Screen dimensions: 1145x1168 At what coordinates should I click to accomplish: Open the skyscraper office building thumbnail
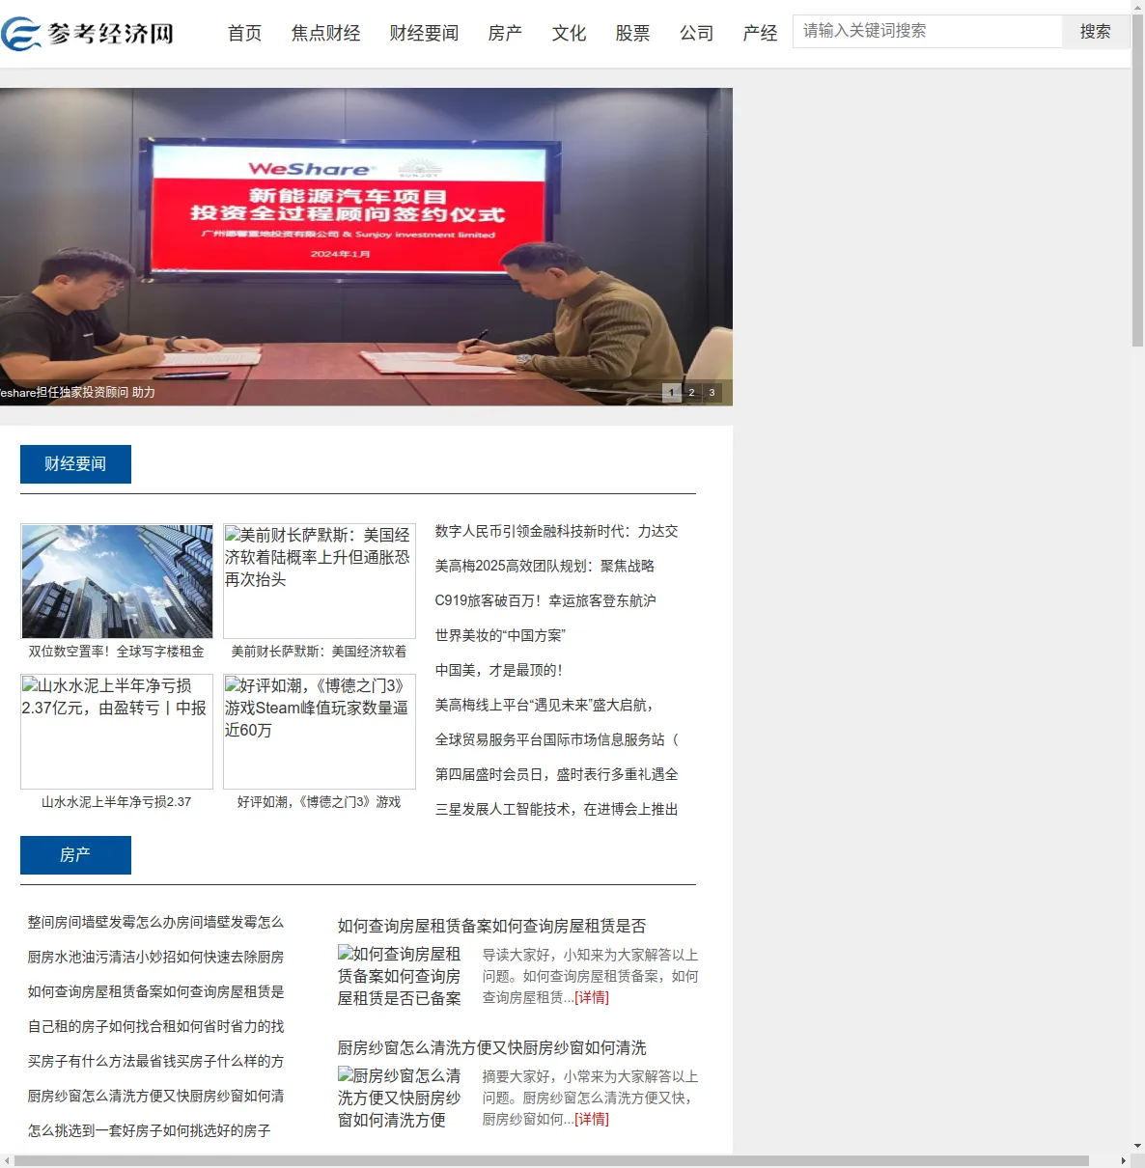[117, 581]
